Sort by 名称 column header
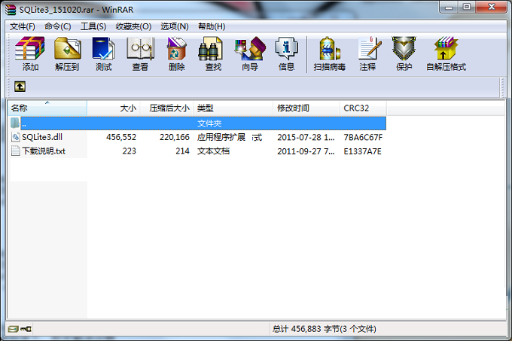Image resolution: width=512 pixels, height=341 pixels. (x=47, y=108)
